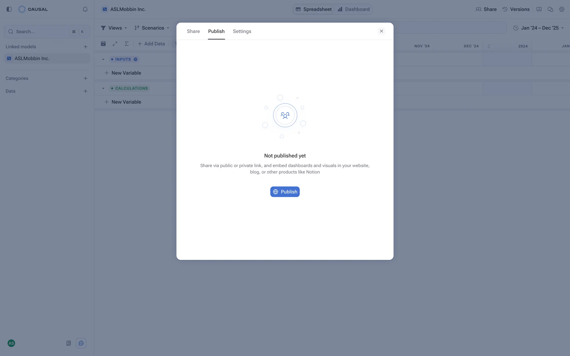Click the calendar checkmark toolbar icon
Screen dimensions: 570x356
103,44
